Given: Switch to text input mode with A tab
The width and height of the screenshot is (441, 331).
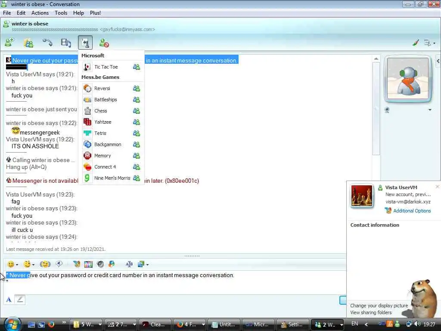Looking at the screenshot, I should tap(9, 300).
